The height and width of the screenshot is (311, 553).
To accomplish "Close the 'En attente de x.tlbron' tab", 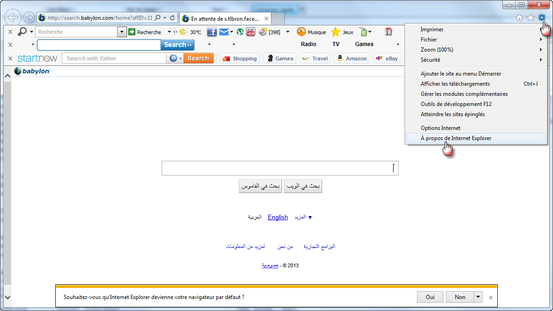I will (x=266, y=18).
